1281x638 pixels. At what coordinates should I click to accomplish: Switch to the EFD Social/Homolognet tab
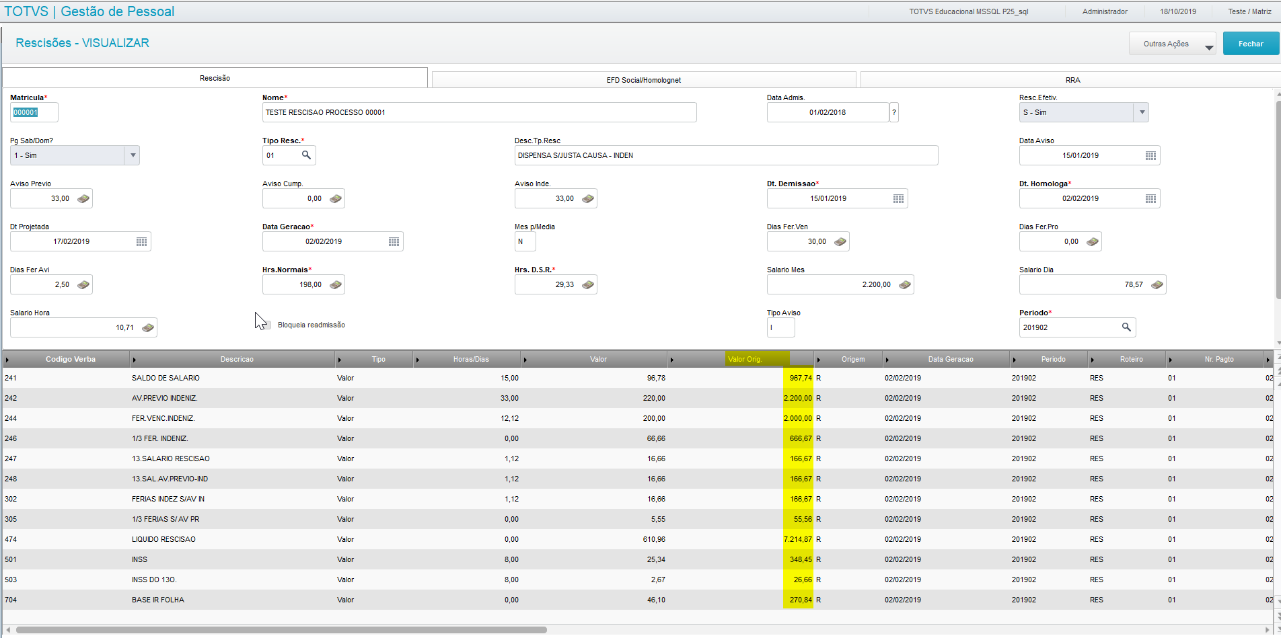644,80
